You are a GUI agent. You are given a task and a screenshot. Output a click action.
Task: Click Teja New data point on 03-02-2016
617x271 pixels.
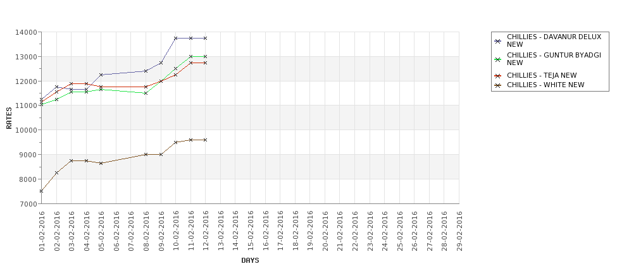click(x=72, y=83)
